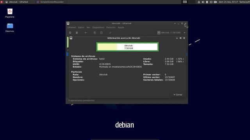Image resolution: width=250 pixels, height=140 pixels.
Task: Click the UUID value 2C39-EBD5
Action: click(x=105, y=64)
